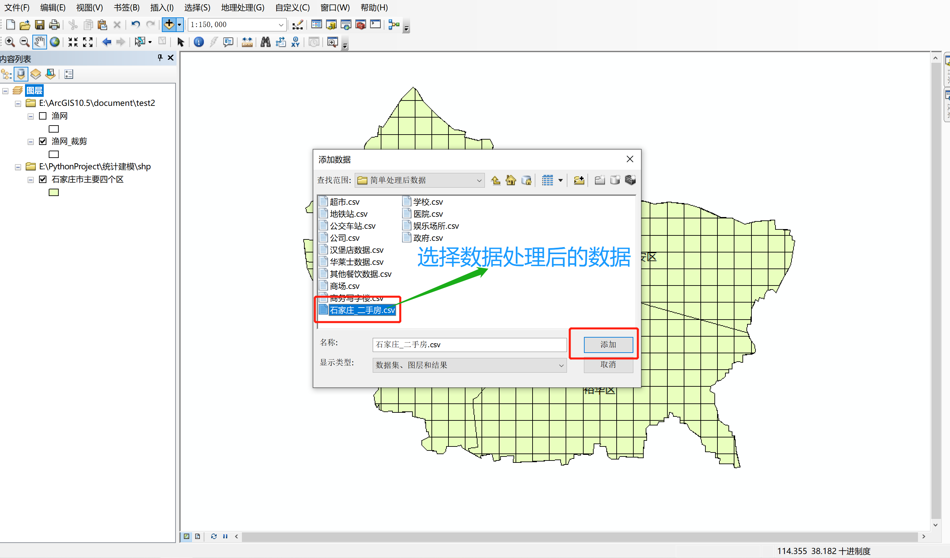950x558 pixels.
Task: Open the ModelBuilder window icon
Action: pyautogui.click(x=393, y=25)
